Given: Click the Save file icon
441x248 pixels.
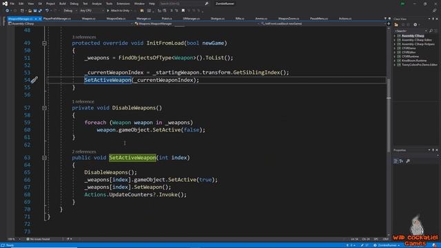Looking at the screenshot, I should click(35, 11).
